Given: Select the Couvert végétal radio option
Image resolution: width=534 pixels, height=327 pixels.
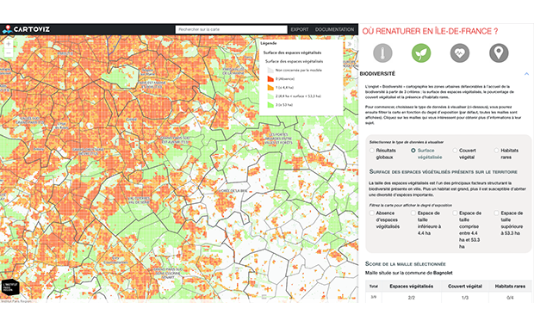Looking at the screenshot, I should (x=455, y=151).
